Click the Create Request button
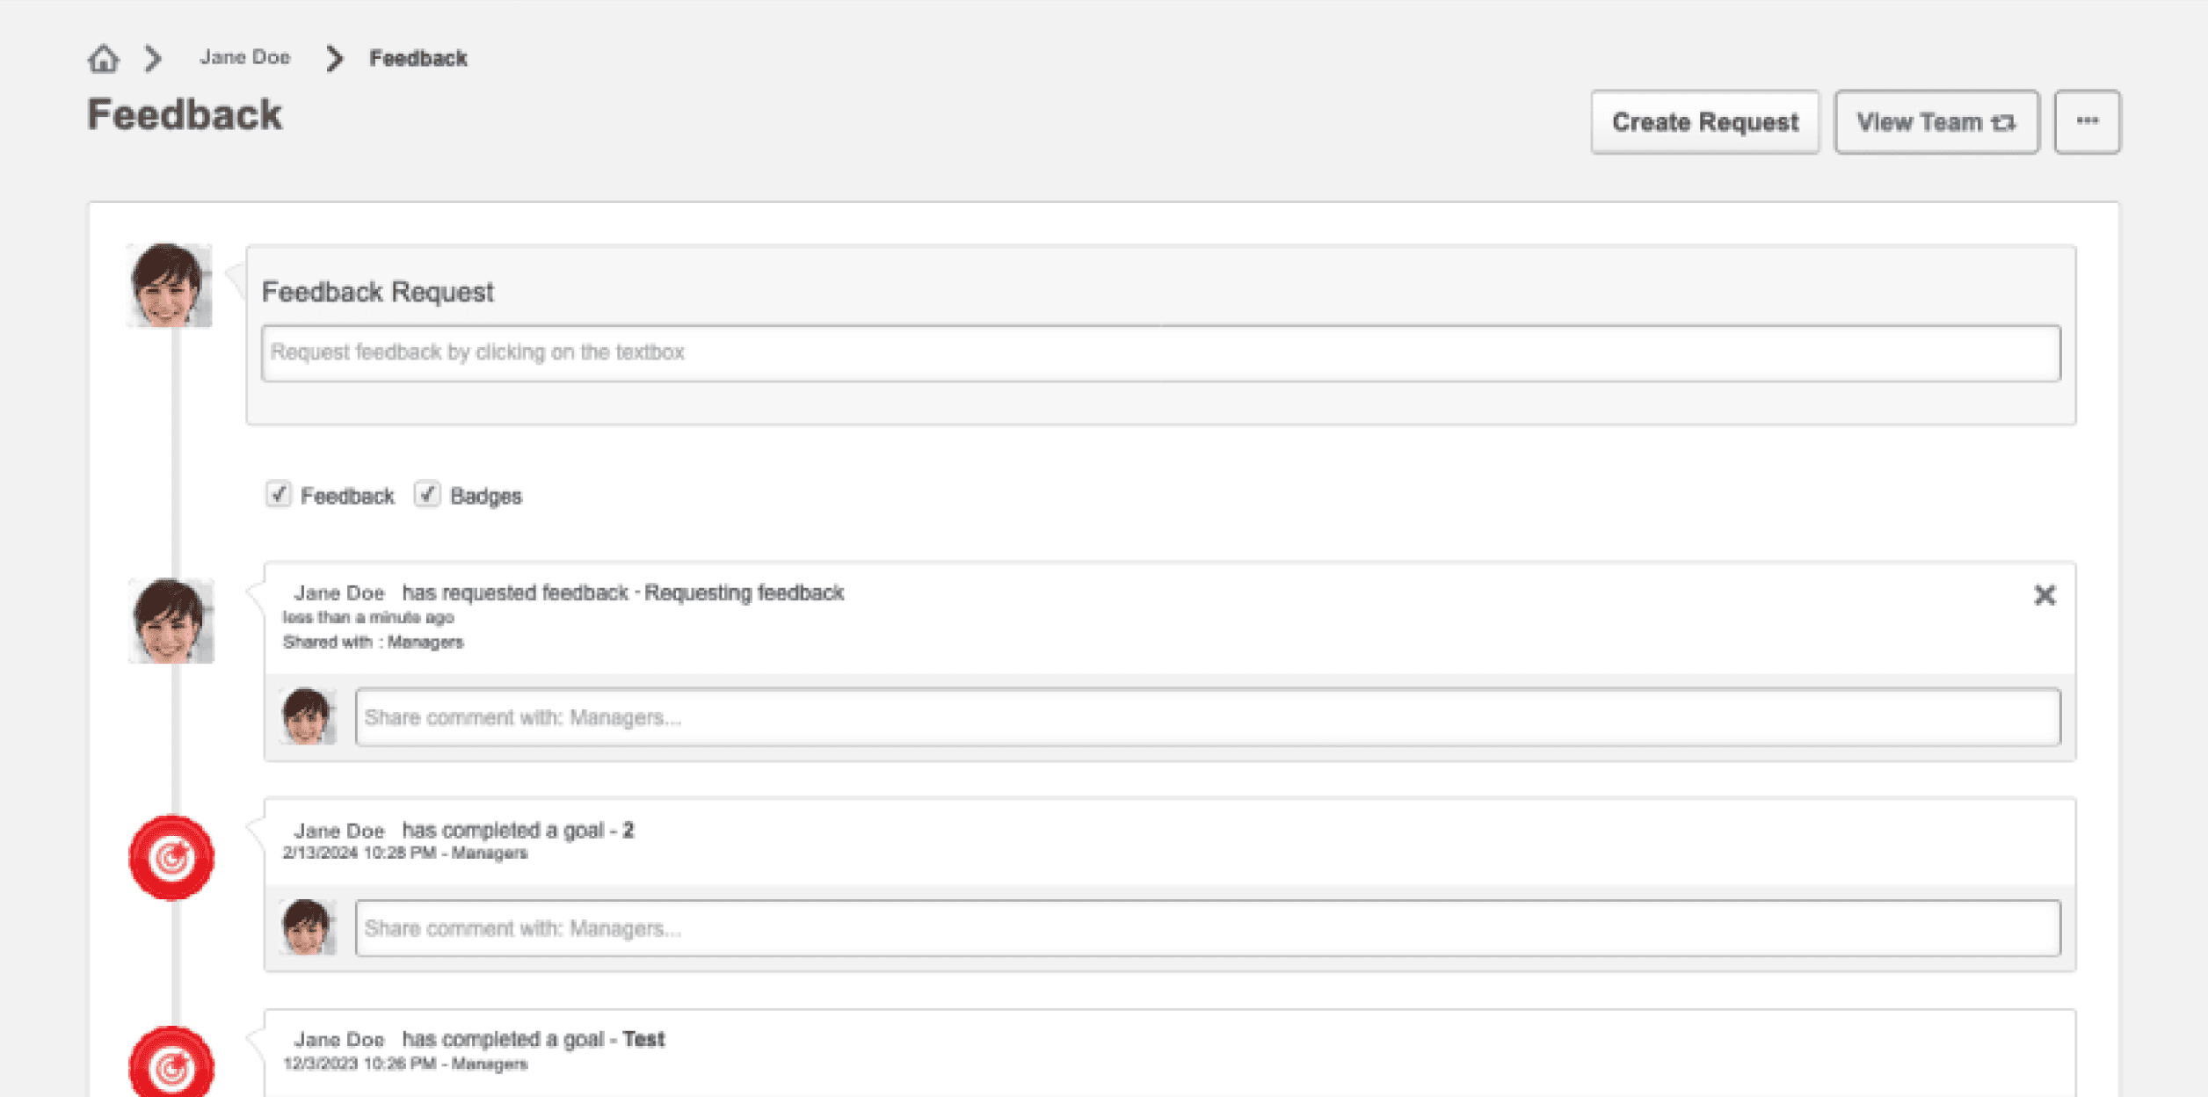Image resolution: width=2208 pixels, height=1097 pixels. tap(1704, 121)
